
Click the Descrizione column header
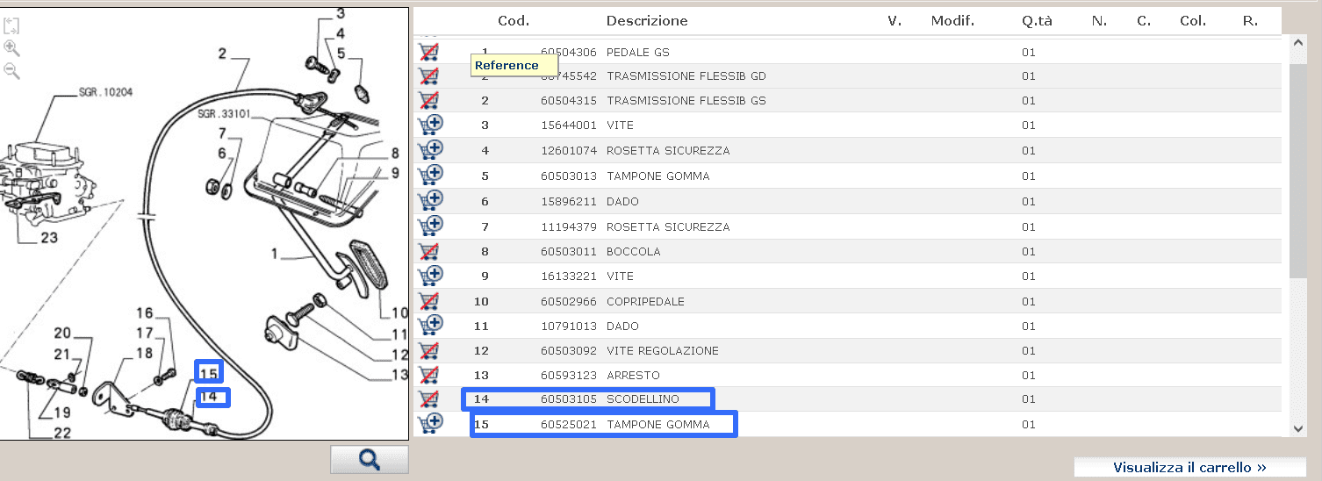pos(647,20)
